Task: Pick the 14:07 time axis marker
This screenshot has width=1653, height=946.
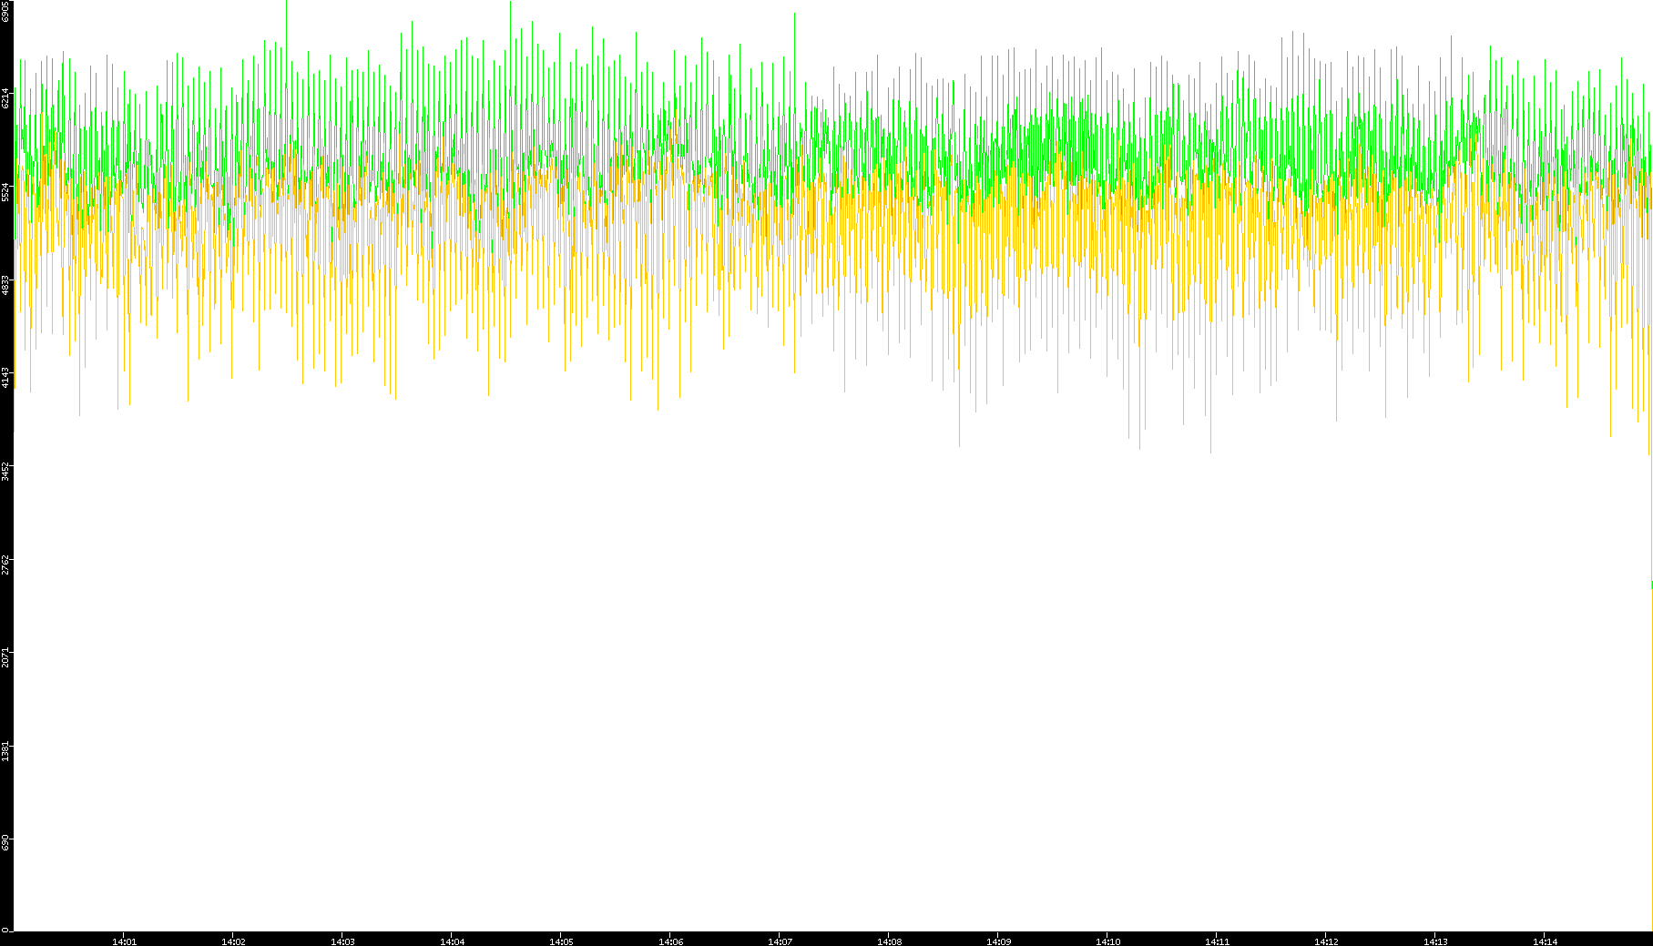Action: coord(780,941)
